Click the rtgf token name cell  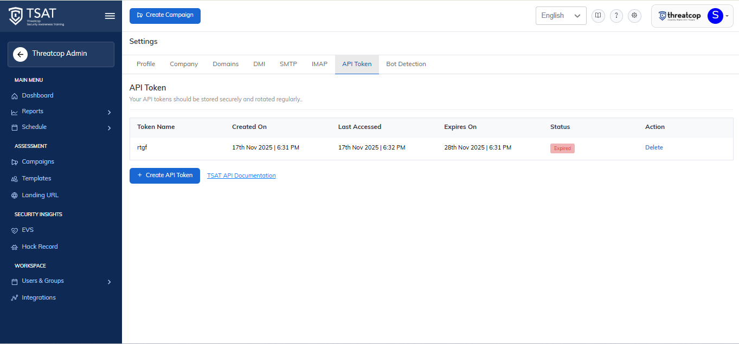[x=142, y=147]
